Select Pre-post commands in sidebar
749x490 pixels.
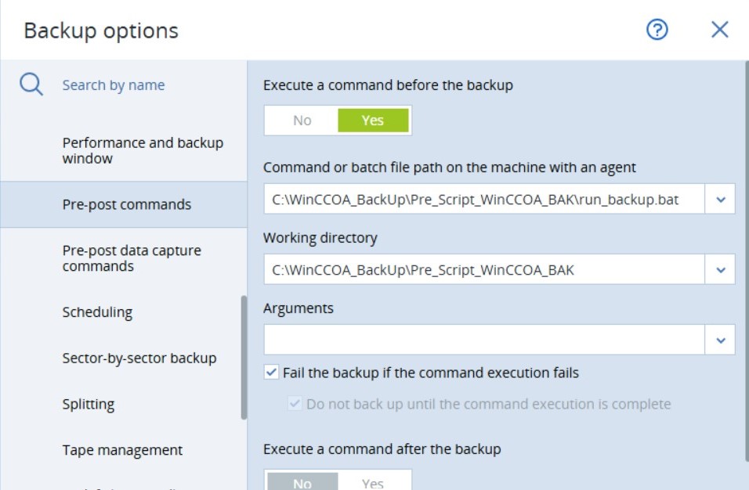(127, 204)
